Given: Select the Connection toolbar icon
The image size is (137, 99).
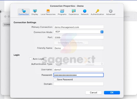Looking at the screenshot, I should pos(24,12).
